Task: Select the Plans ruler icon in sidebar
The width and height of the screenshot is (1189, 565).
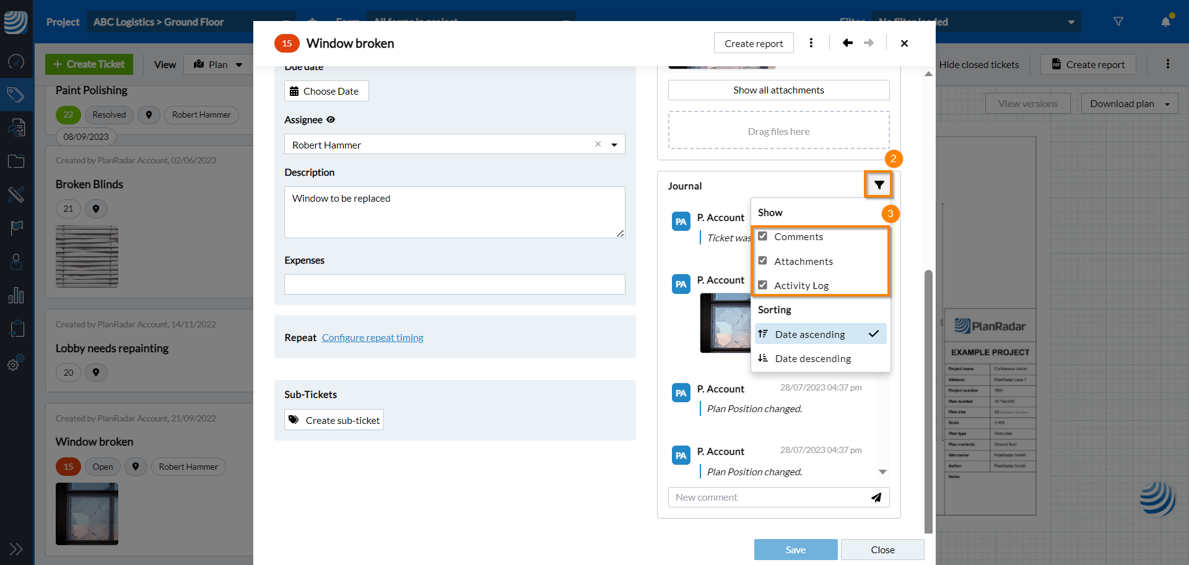Action: 15,195
